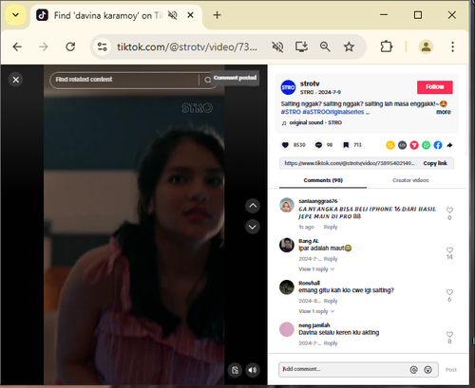The width and height of the screenshot is (475, 388).
Task: Like Bang AL's comment
Action: pos(449,249)
